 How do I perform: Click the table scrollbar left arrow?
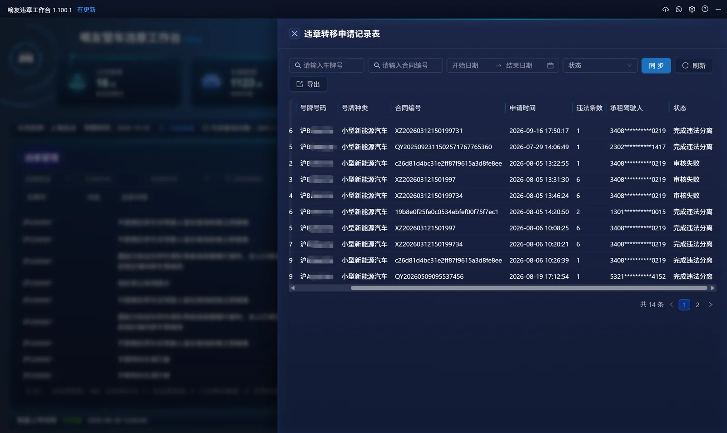[x=293, y=288]
